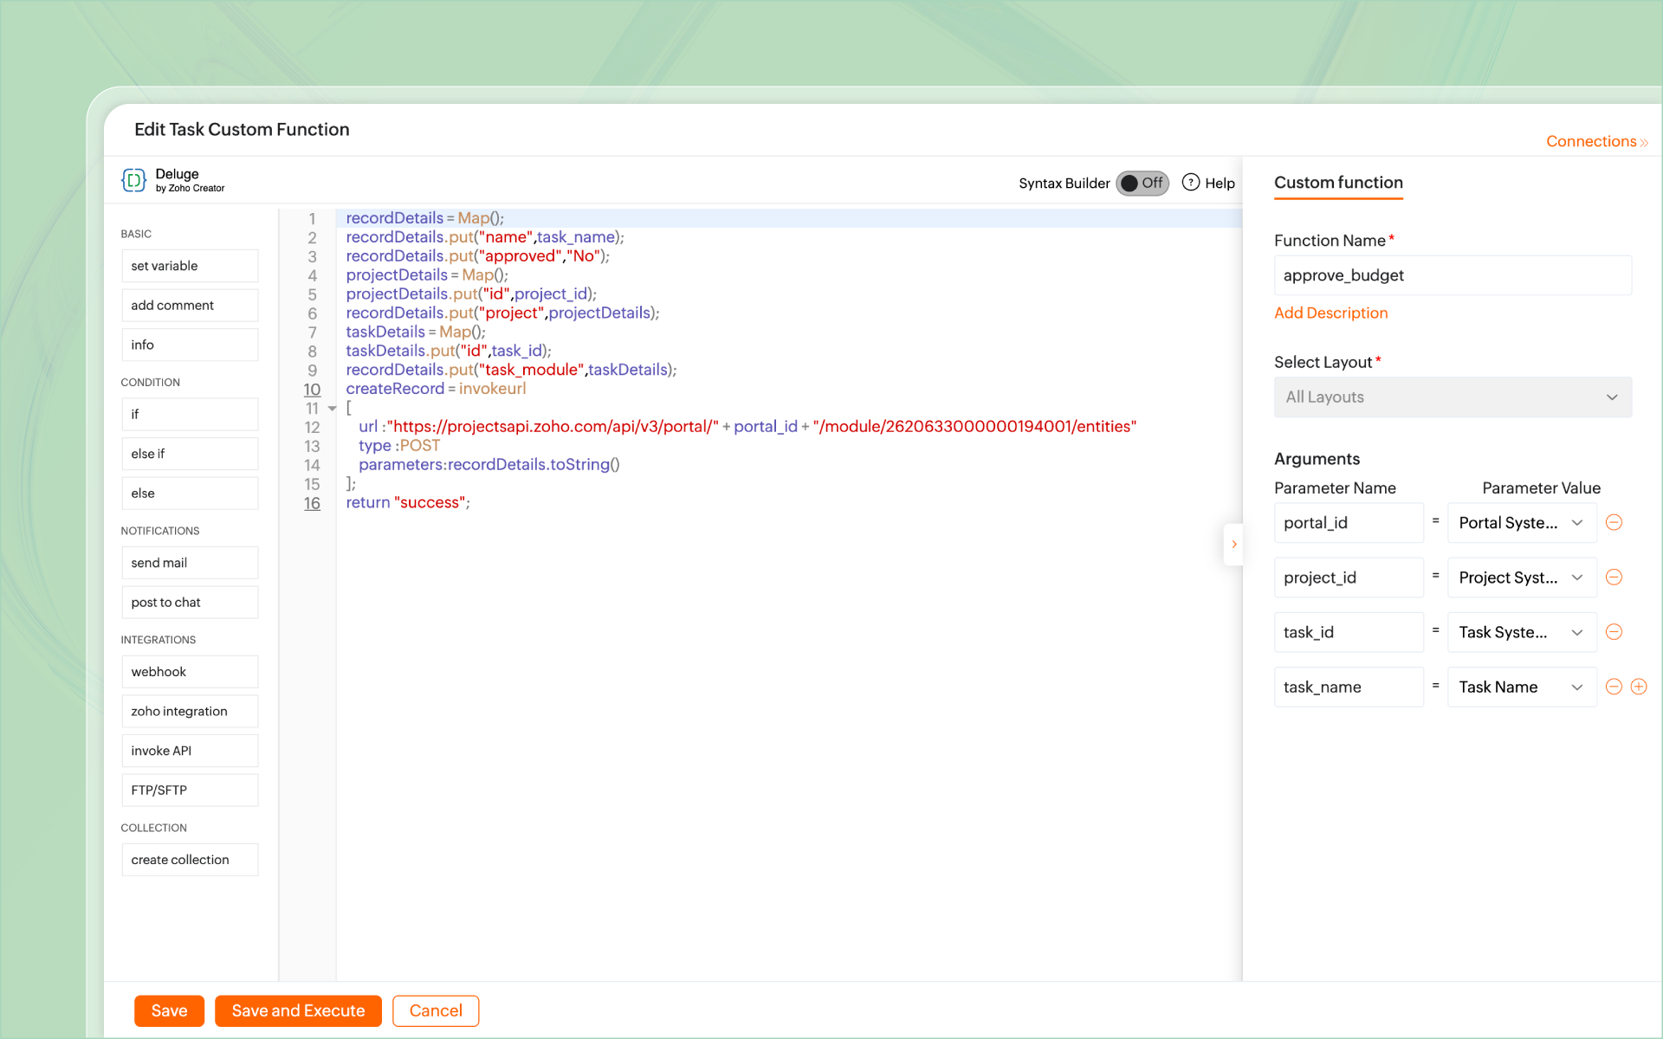Remove the task_id argument row
Viewport: 1663px width, 1039px height.
[x=1614, y=632]
